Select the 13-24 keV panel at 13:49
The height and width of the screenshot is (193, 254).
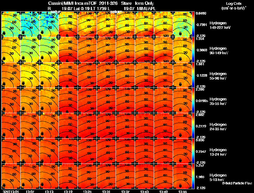(164, 151)
